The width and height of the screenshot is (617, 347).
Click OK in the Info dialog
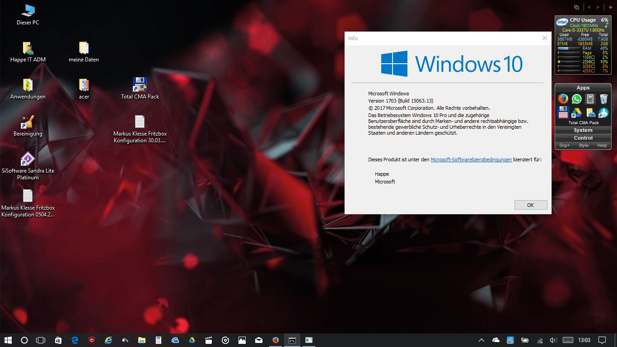click(531, 205)
